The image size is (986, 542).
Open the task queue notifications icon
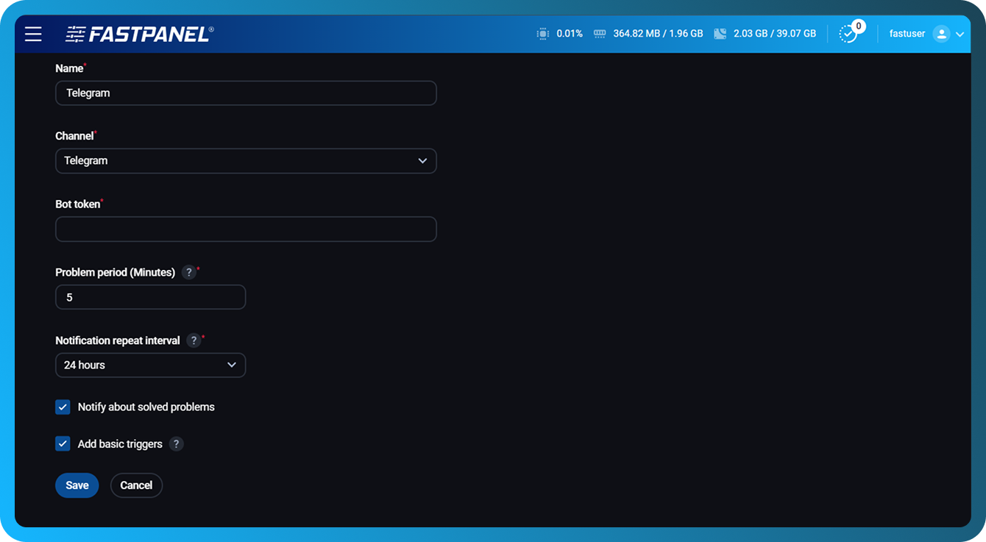(848, 34)
